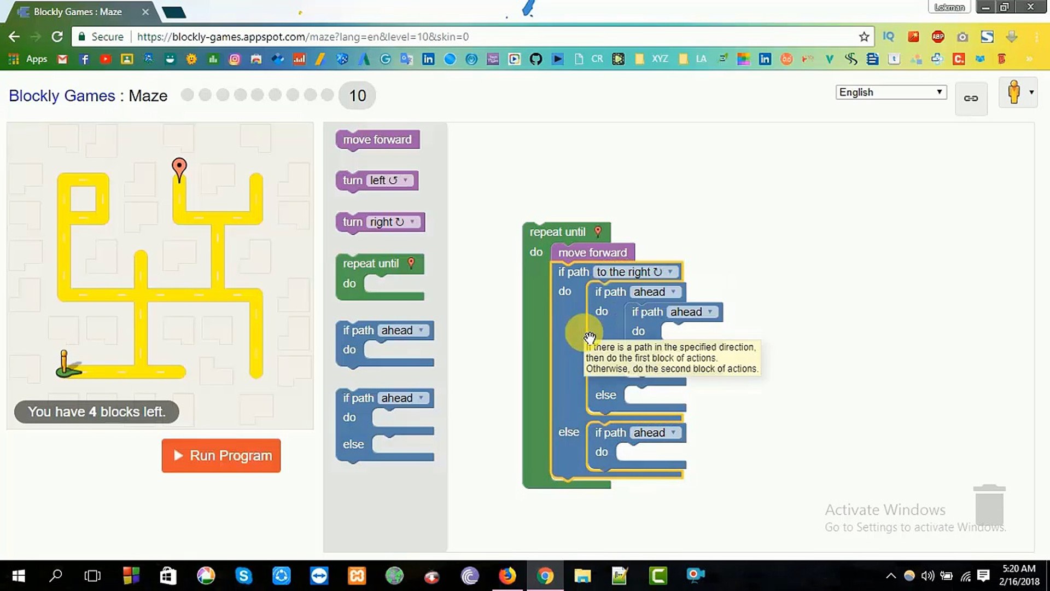Reload the page with refresh icon
The height and width of the screenshot is (591, 1050).
(x=57, y=37)
